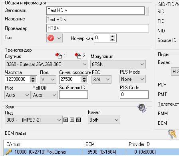
Task: Click the Провайдер field containing НТВ+
Action: (x=97, y=28)
